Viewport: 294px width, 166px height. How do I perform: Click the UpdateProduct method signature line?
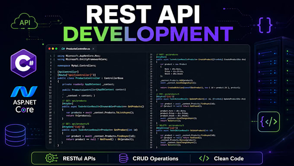[201, 99]
